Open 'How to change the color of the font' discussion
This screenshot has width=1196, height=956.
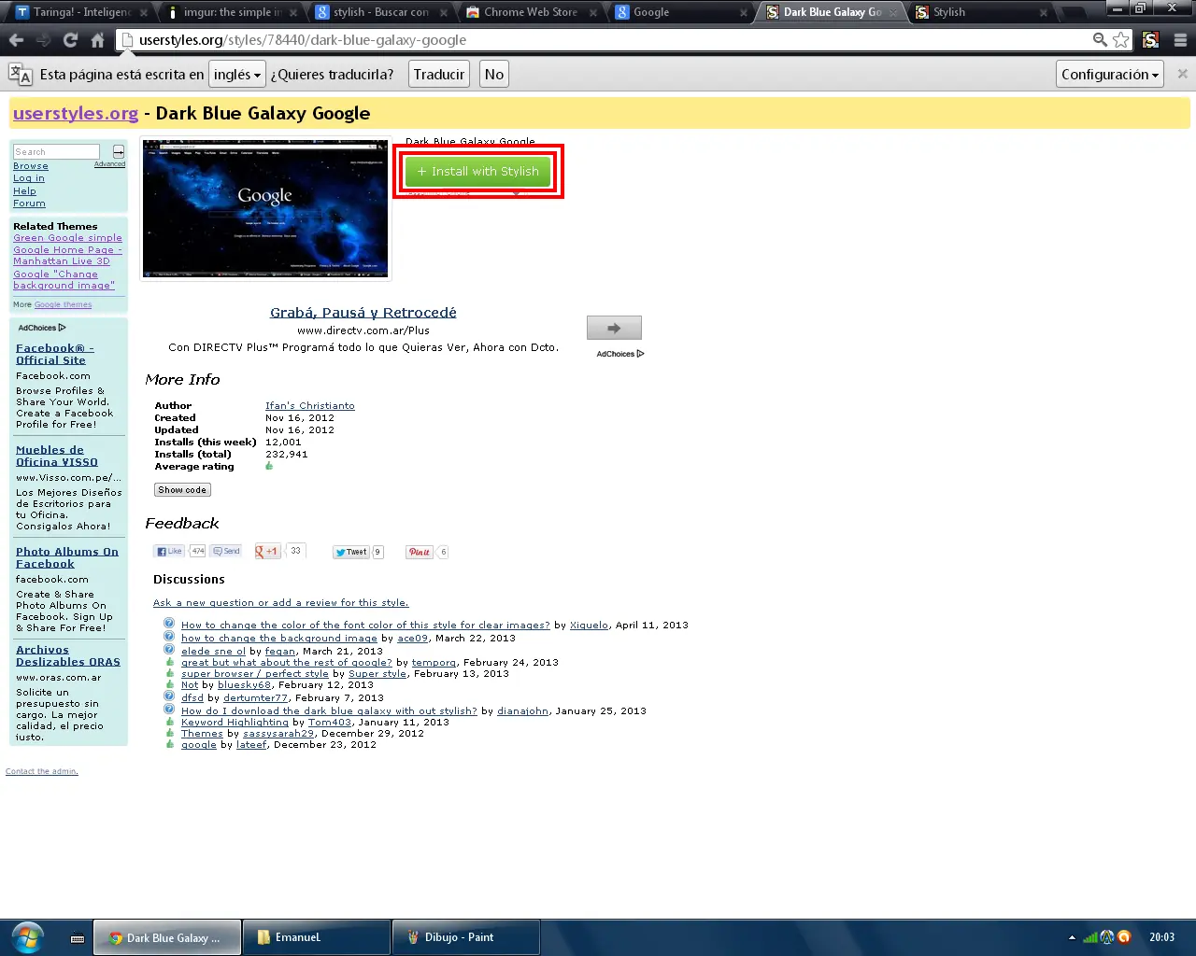(x=365, y=625)
